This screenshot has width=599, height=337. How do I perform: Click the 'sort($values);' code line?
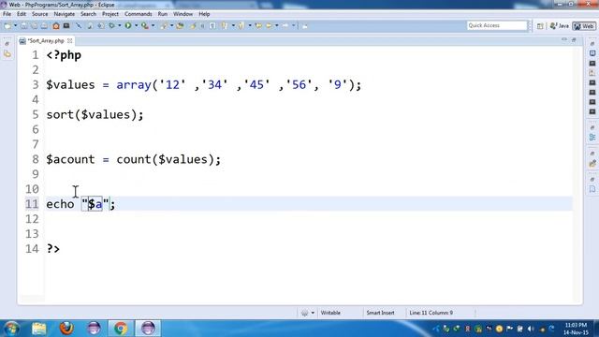tap(95, 115)
